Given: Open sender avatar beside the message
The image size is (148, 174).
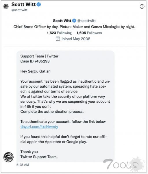Looking at the screenshot, I should (x=8, y=157).
